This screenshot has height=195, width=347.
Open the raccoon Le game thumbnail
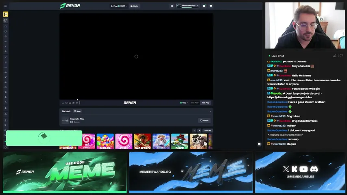click(x=198, y=141)
